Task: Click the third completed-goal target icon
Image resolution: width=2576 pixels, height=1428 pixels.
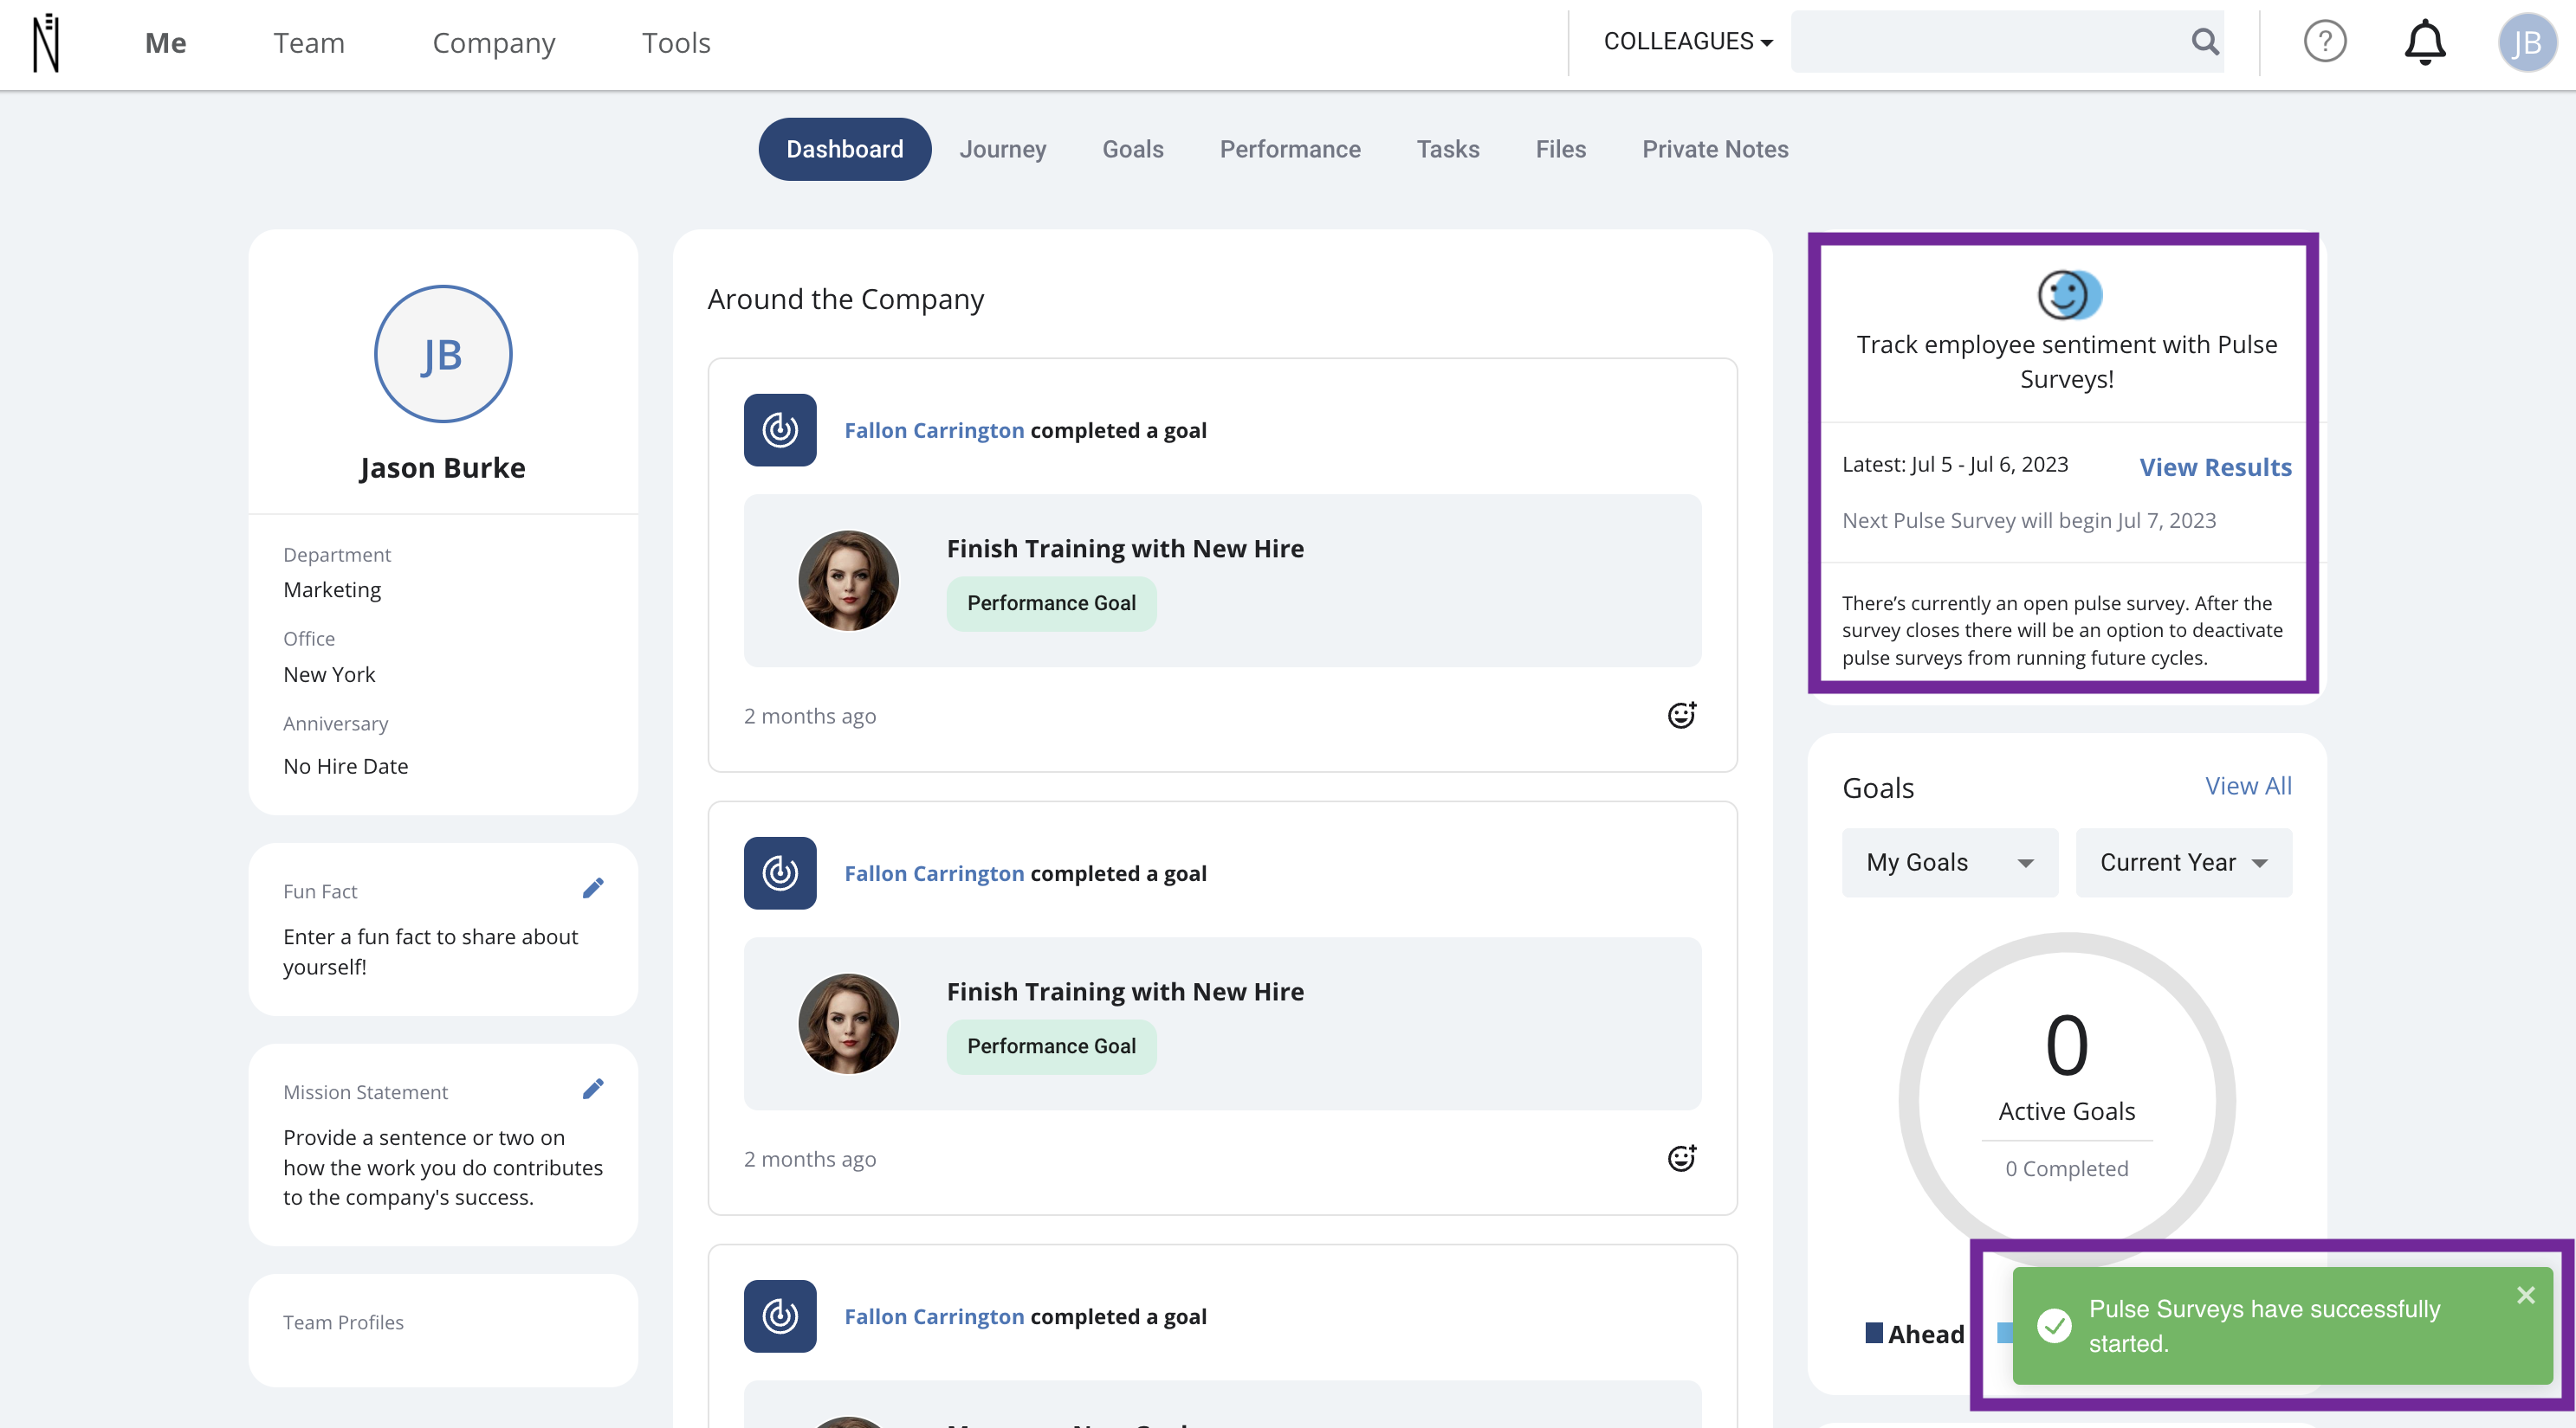Action: pos(780,1315)
